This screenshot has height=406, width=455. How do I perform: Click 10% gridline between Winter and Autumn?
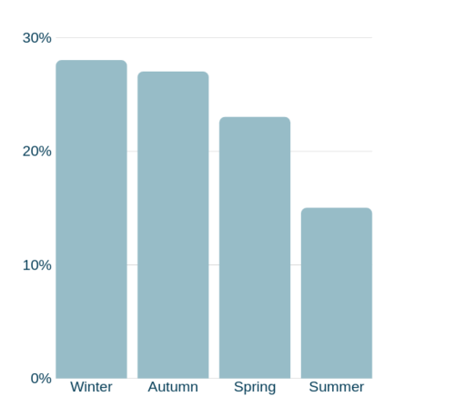point(132,265)
